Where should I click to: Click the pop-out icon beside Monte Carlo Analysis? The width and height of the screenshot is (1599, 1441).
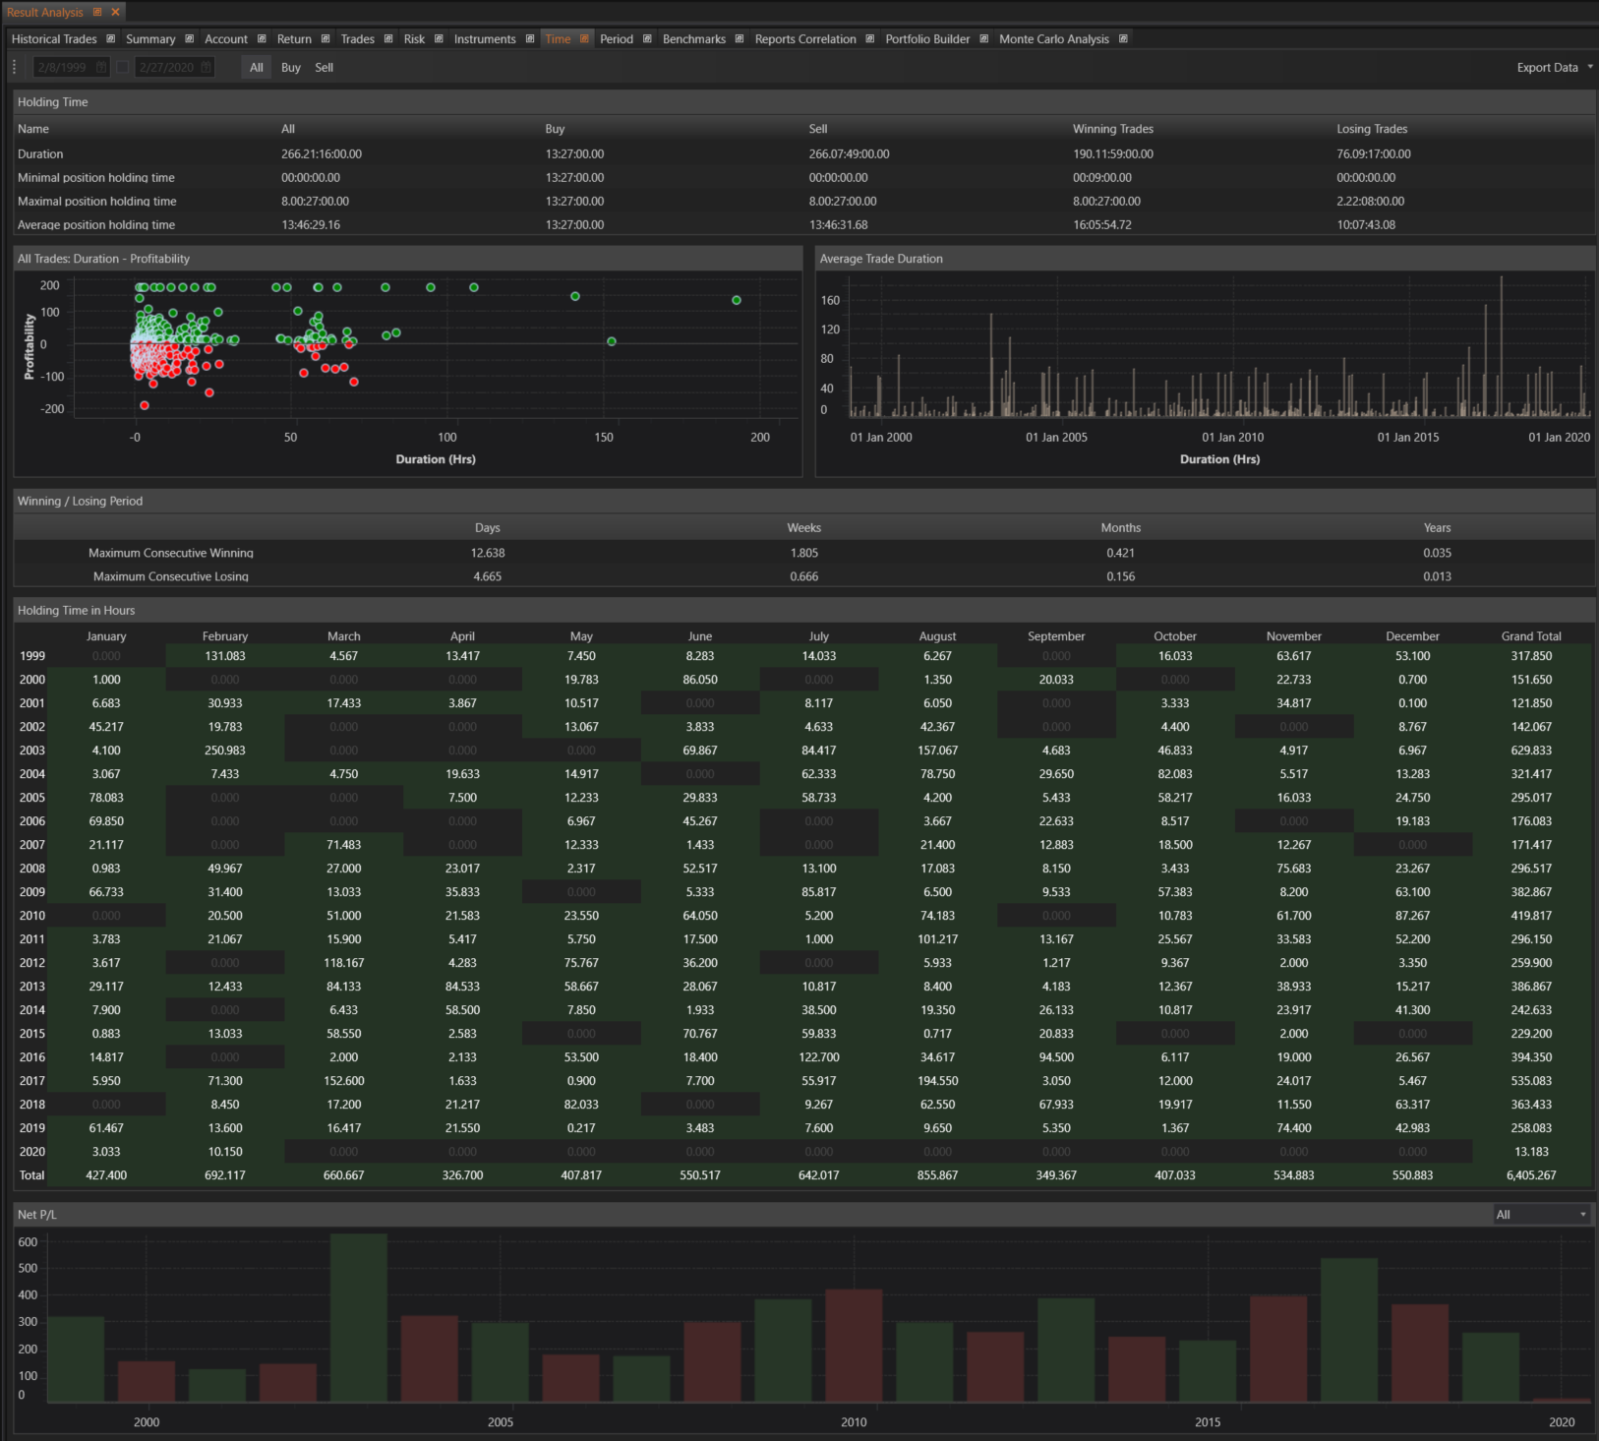coord(1123,39)
